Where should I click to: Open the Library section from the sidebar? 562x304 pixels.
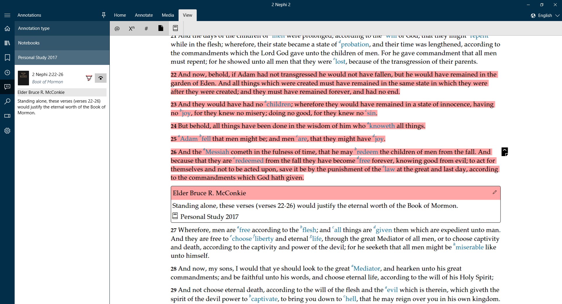(x=7, y=43)
